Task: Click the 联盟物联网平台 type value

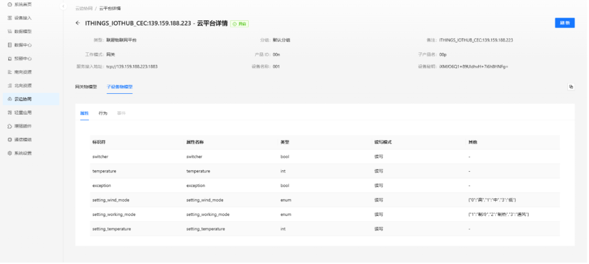Action: [x=121, y=40]
